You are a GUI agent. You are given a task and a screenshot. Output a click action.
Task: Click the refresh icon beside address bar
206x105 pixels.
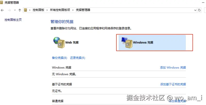pyautogui.click(x=199, y=10)
